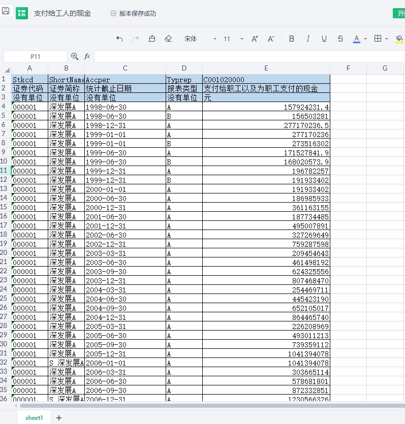Viewport: 405px width, 424px height.
Task: Apply cell borders icon
Action: tap(378, 39)
